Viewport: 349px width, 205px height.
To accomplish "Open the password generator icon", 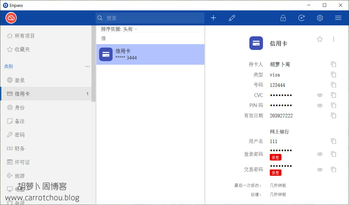I will (x=301, y=18).
